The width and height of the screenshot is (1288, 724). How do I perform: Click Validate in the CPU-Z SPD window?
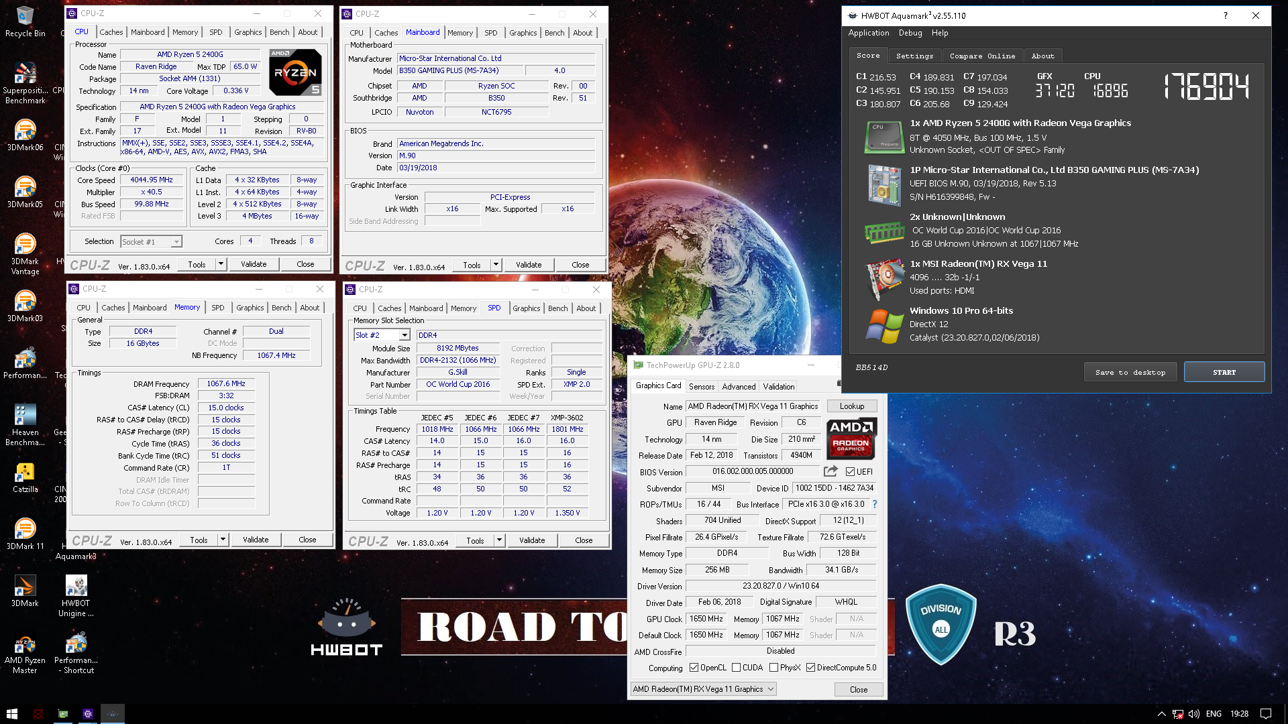point(532,540)
